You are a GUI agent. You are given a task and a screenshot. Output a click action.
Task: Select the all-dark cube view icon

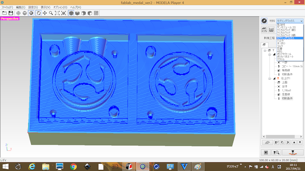tap(71, 13)
